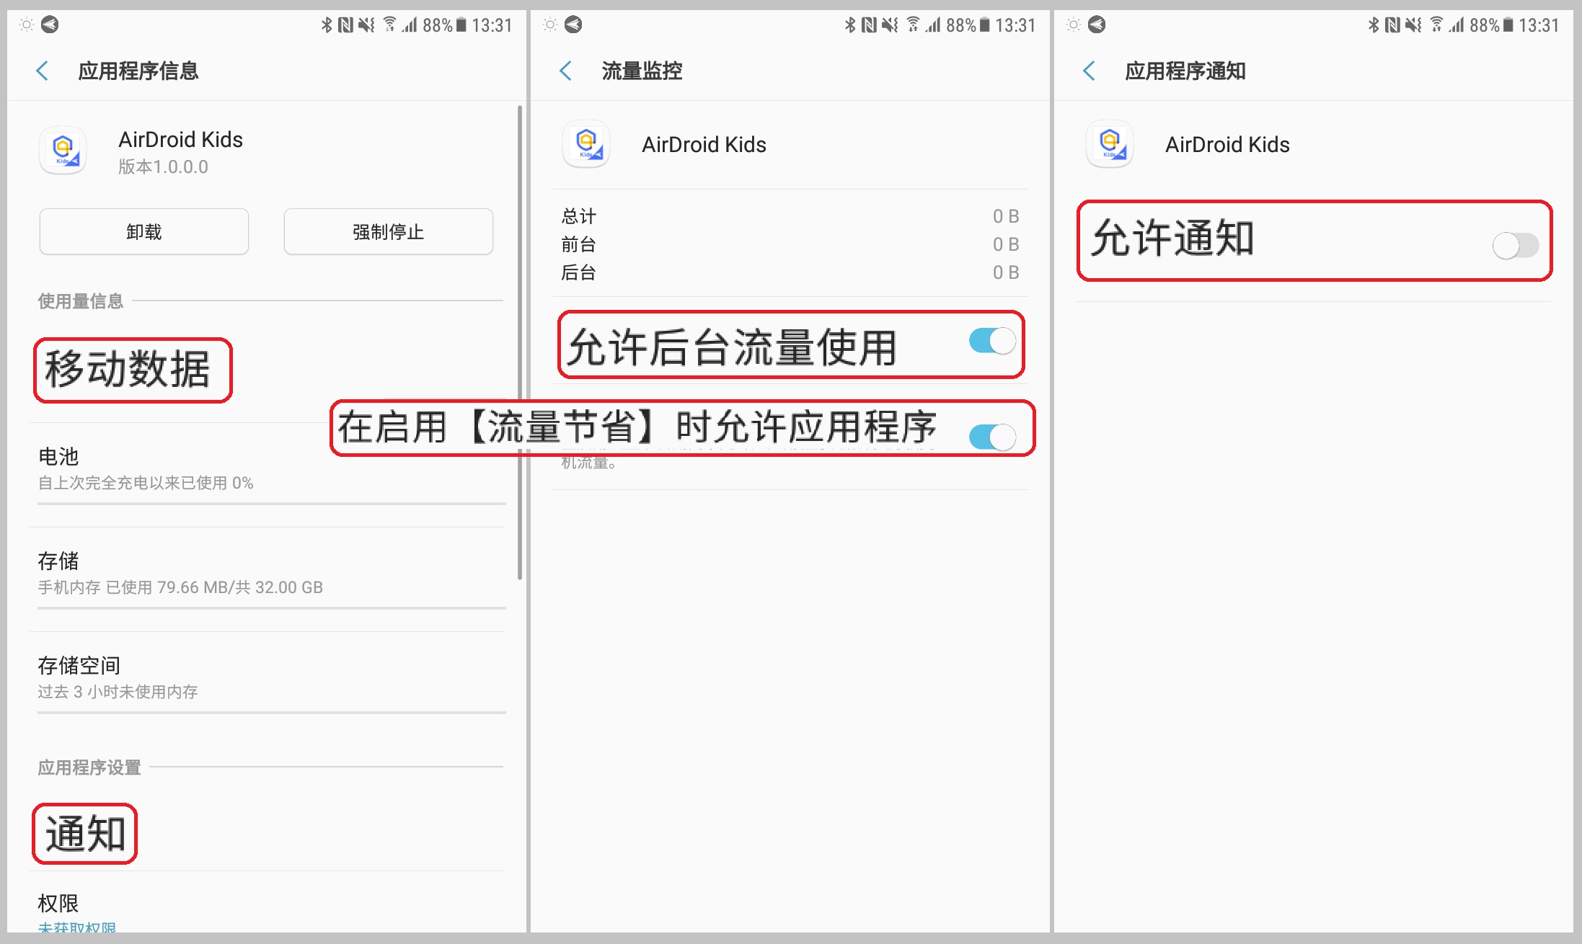
Task: Tap the round send icon in 流量监控 status bar
Action: (x=573, y=25)
